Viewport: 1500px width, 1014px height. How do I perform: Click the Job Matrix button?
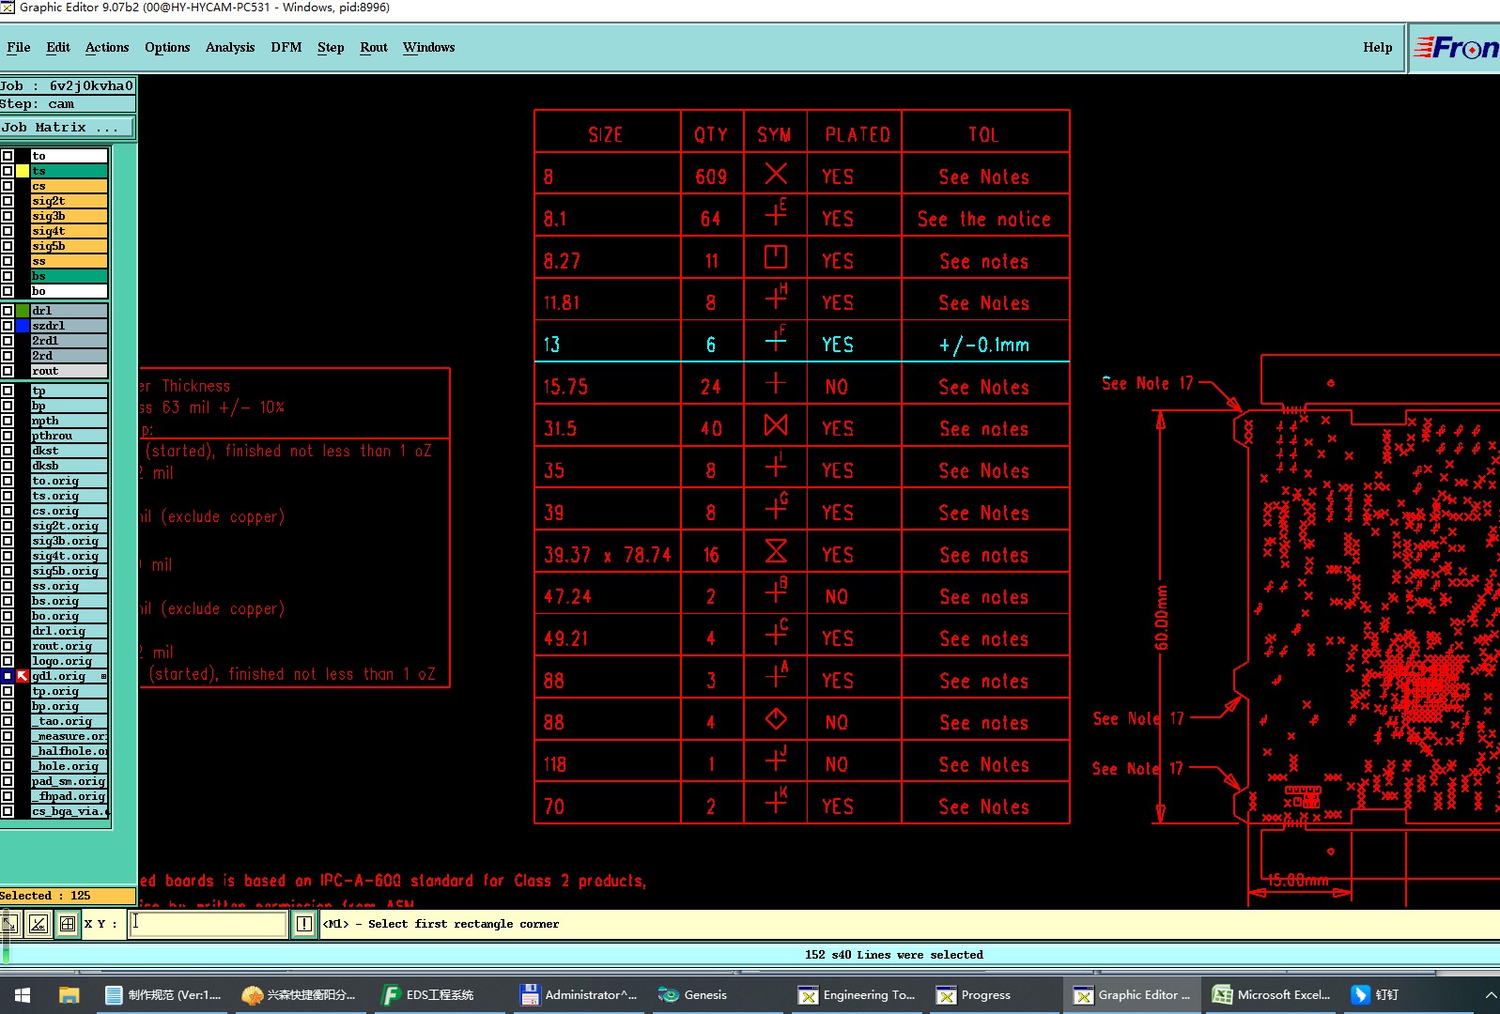(68, 127)
